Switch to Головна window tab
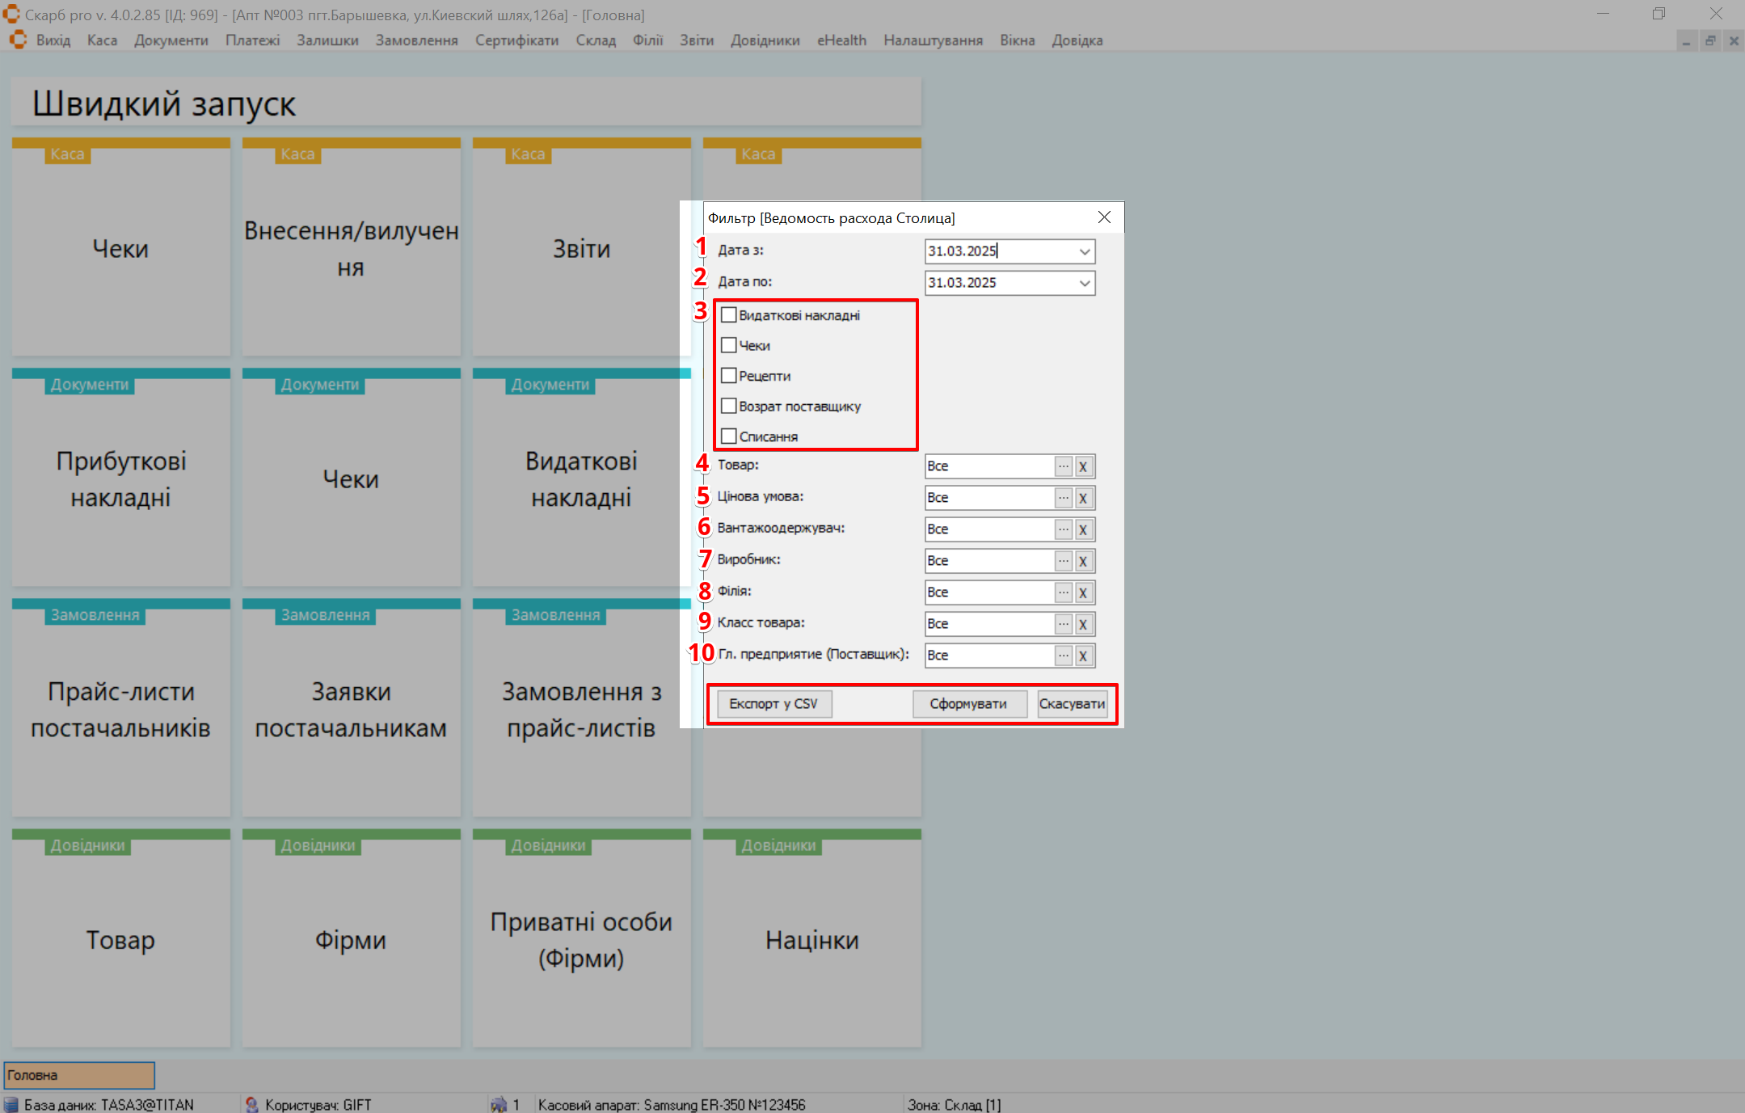 [x=79, y=1076]
